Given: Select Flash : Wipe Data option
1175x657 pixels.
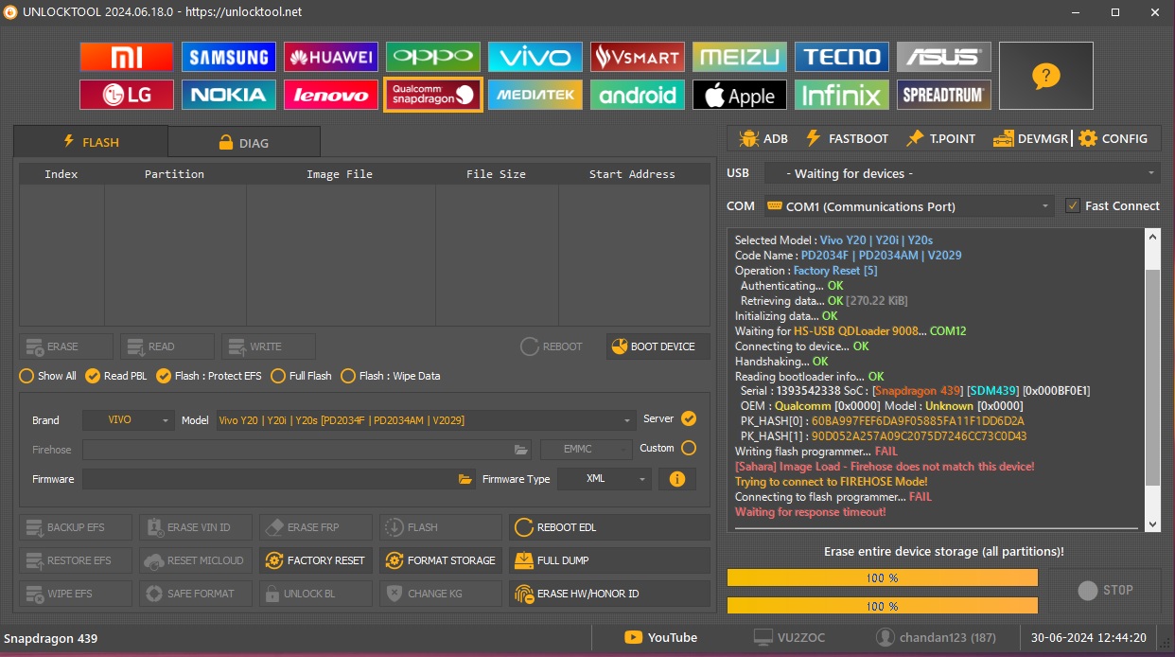Looking at the screenshot, I should pos(391,376).
